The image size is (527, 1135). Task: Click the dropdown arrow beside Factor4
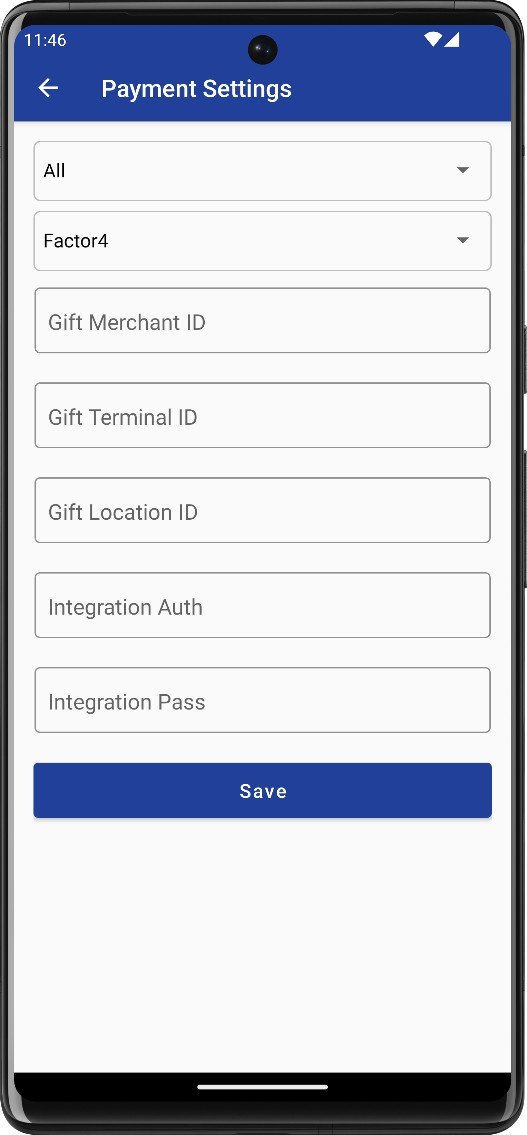pyautogui.click(x=462, y=241)
